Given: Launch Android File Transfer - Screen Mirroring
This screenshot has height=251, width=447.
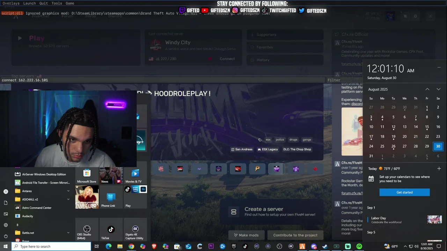Looking at the screenshot, I should tap(42, 183).
